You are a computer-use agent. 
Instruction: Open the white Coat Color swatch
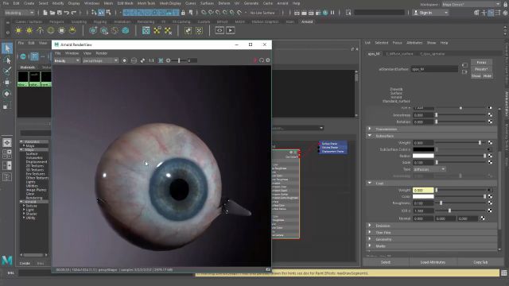[x=423, y=196]
